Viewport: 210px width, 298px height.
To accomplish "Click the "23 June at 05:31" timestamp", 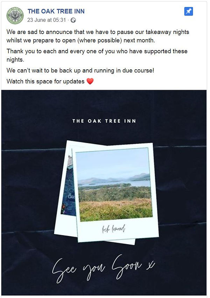I will pyautogui.click(x=47, y=20).
